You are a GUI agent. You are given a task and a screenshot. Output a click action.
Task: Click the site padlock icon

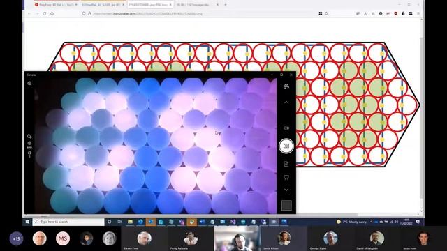pos(89,13)
